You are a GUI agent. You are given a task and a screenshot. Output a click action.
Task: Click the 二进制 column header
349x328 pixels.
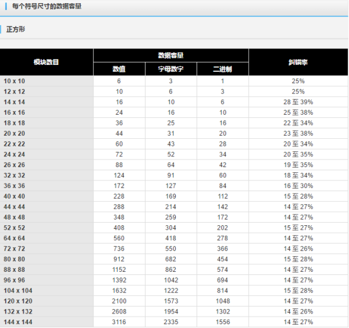222,69
